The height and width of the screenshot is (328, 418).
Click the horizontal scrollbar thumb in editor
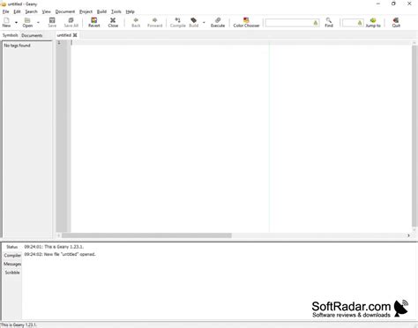146,236
